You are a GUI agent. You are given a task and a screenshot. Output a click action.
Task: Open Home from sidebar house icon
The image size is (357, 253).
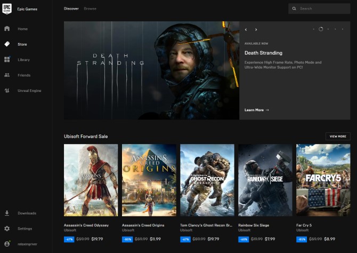coord(7,29)
